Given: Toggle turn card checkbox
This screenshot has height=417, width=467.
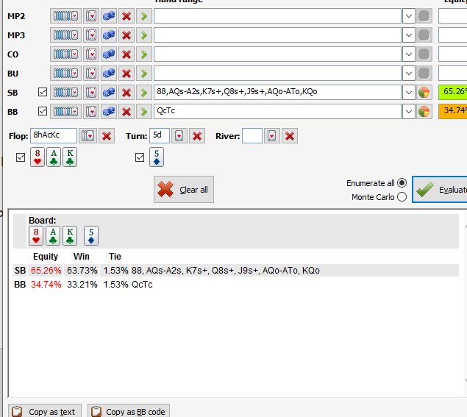Looking at the screenshot, I should point(140,157).
